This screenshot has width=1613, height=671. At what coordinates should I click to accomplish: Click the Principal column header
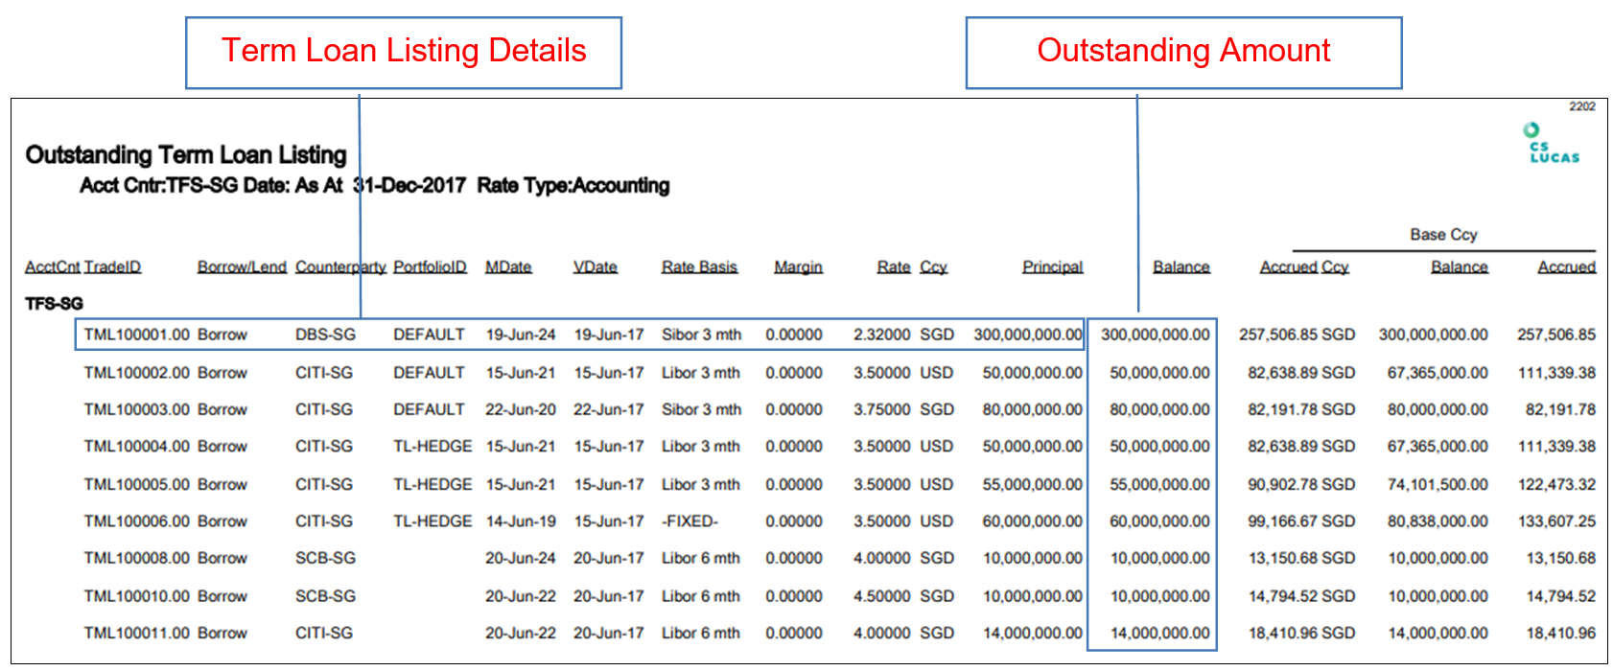pyautogui.click(x=1052, y=267)
